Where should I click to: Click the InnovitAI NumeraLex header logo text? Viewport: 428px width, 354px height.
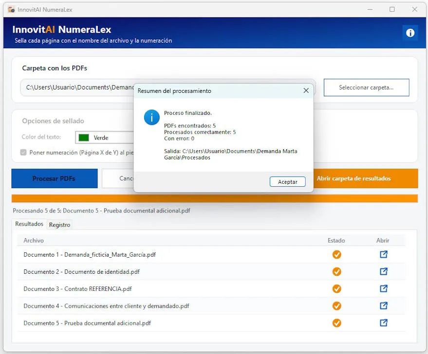pyautogui.click(x=62, y=30)
